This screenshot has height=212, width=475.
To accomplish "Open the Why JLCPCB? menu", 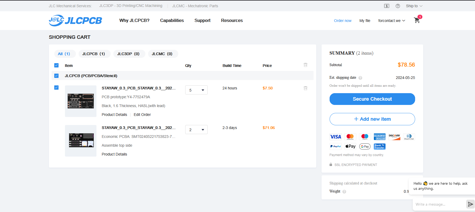I will click(x=134, y=20).
